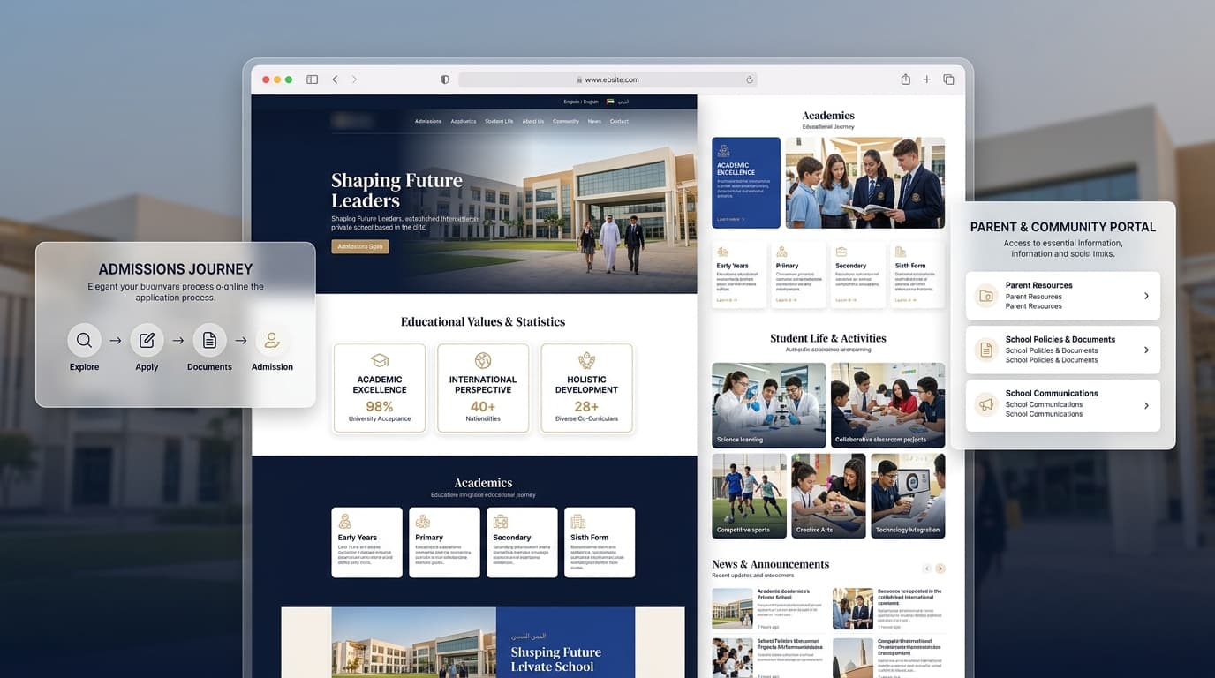This screenshot has width=1215, height=678.
Task: Click the Admissions Open button in hero
Action: point(360,246)
